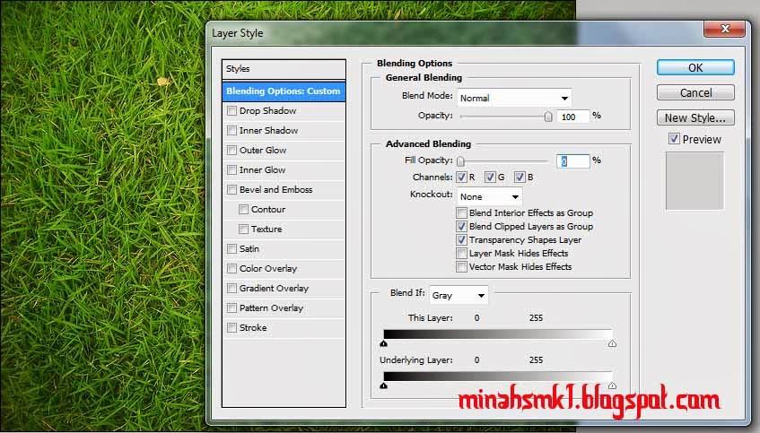The height and width of the screenshot is (433, 760).
Task: Enable the Inner Shadow checkbox
Action: coord(231,130)
